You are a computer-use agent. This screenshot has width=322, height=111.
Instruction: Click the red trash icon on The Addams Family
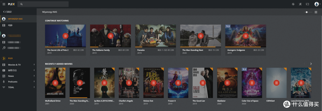[110, 36]
